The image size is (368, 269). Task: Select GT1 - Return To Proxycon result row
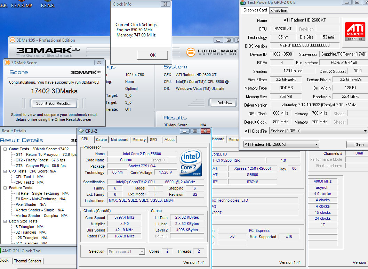point(46,154)
